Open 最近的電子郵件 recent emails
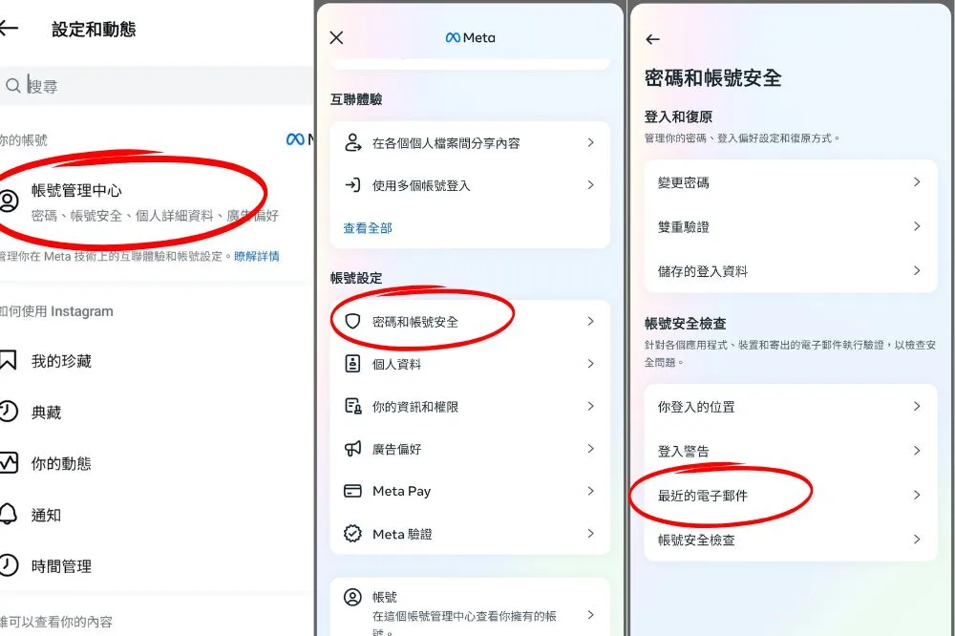The height and width of the screenshot is (636, 955). pos(791,496)
